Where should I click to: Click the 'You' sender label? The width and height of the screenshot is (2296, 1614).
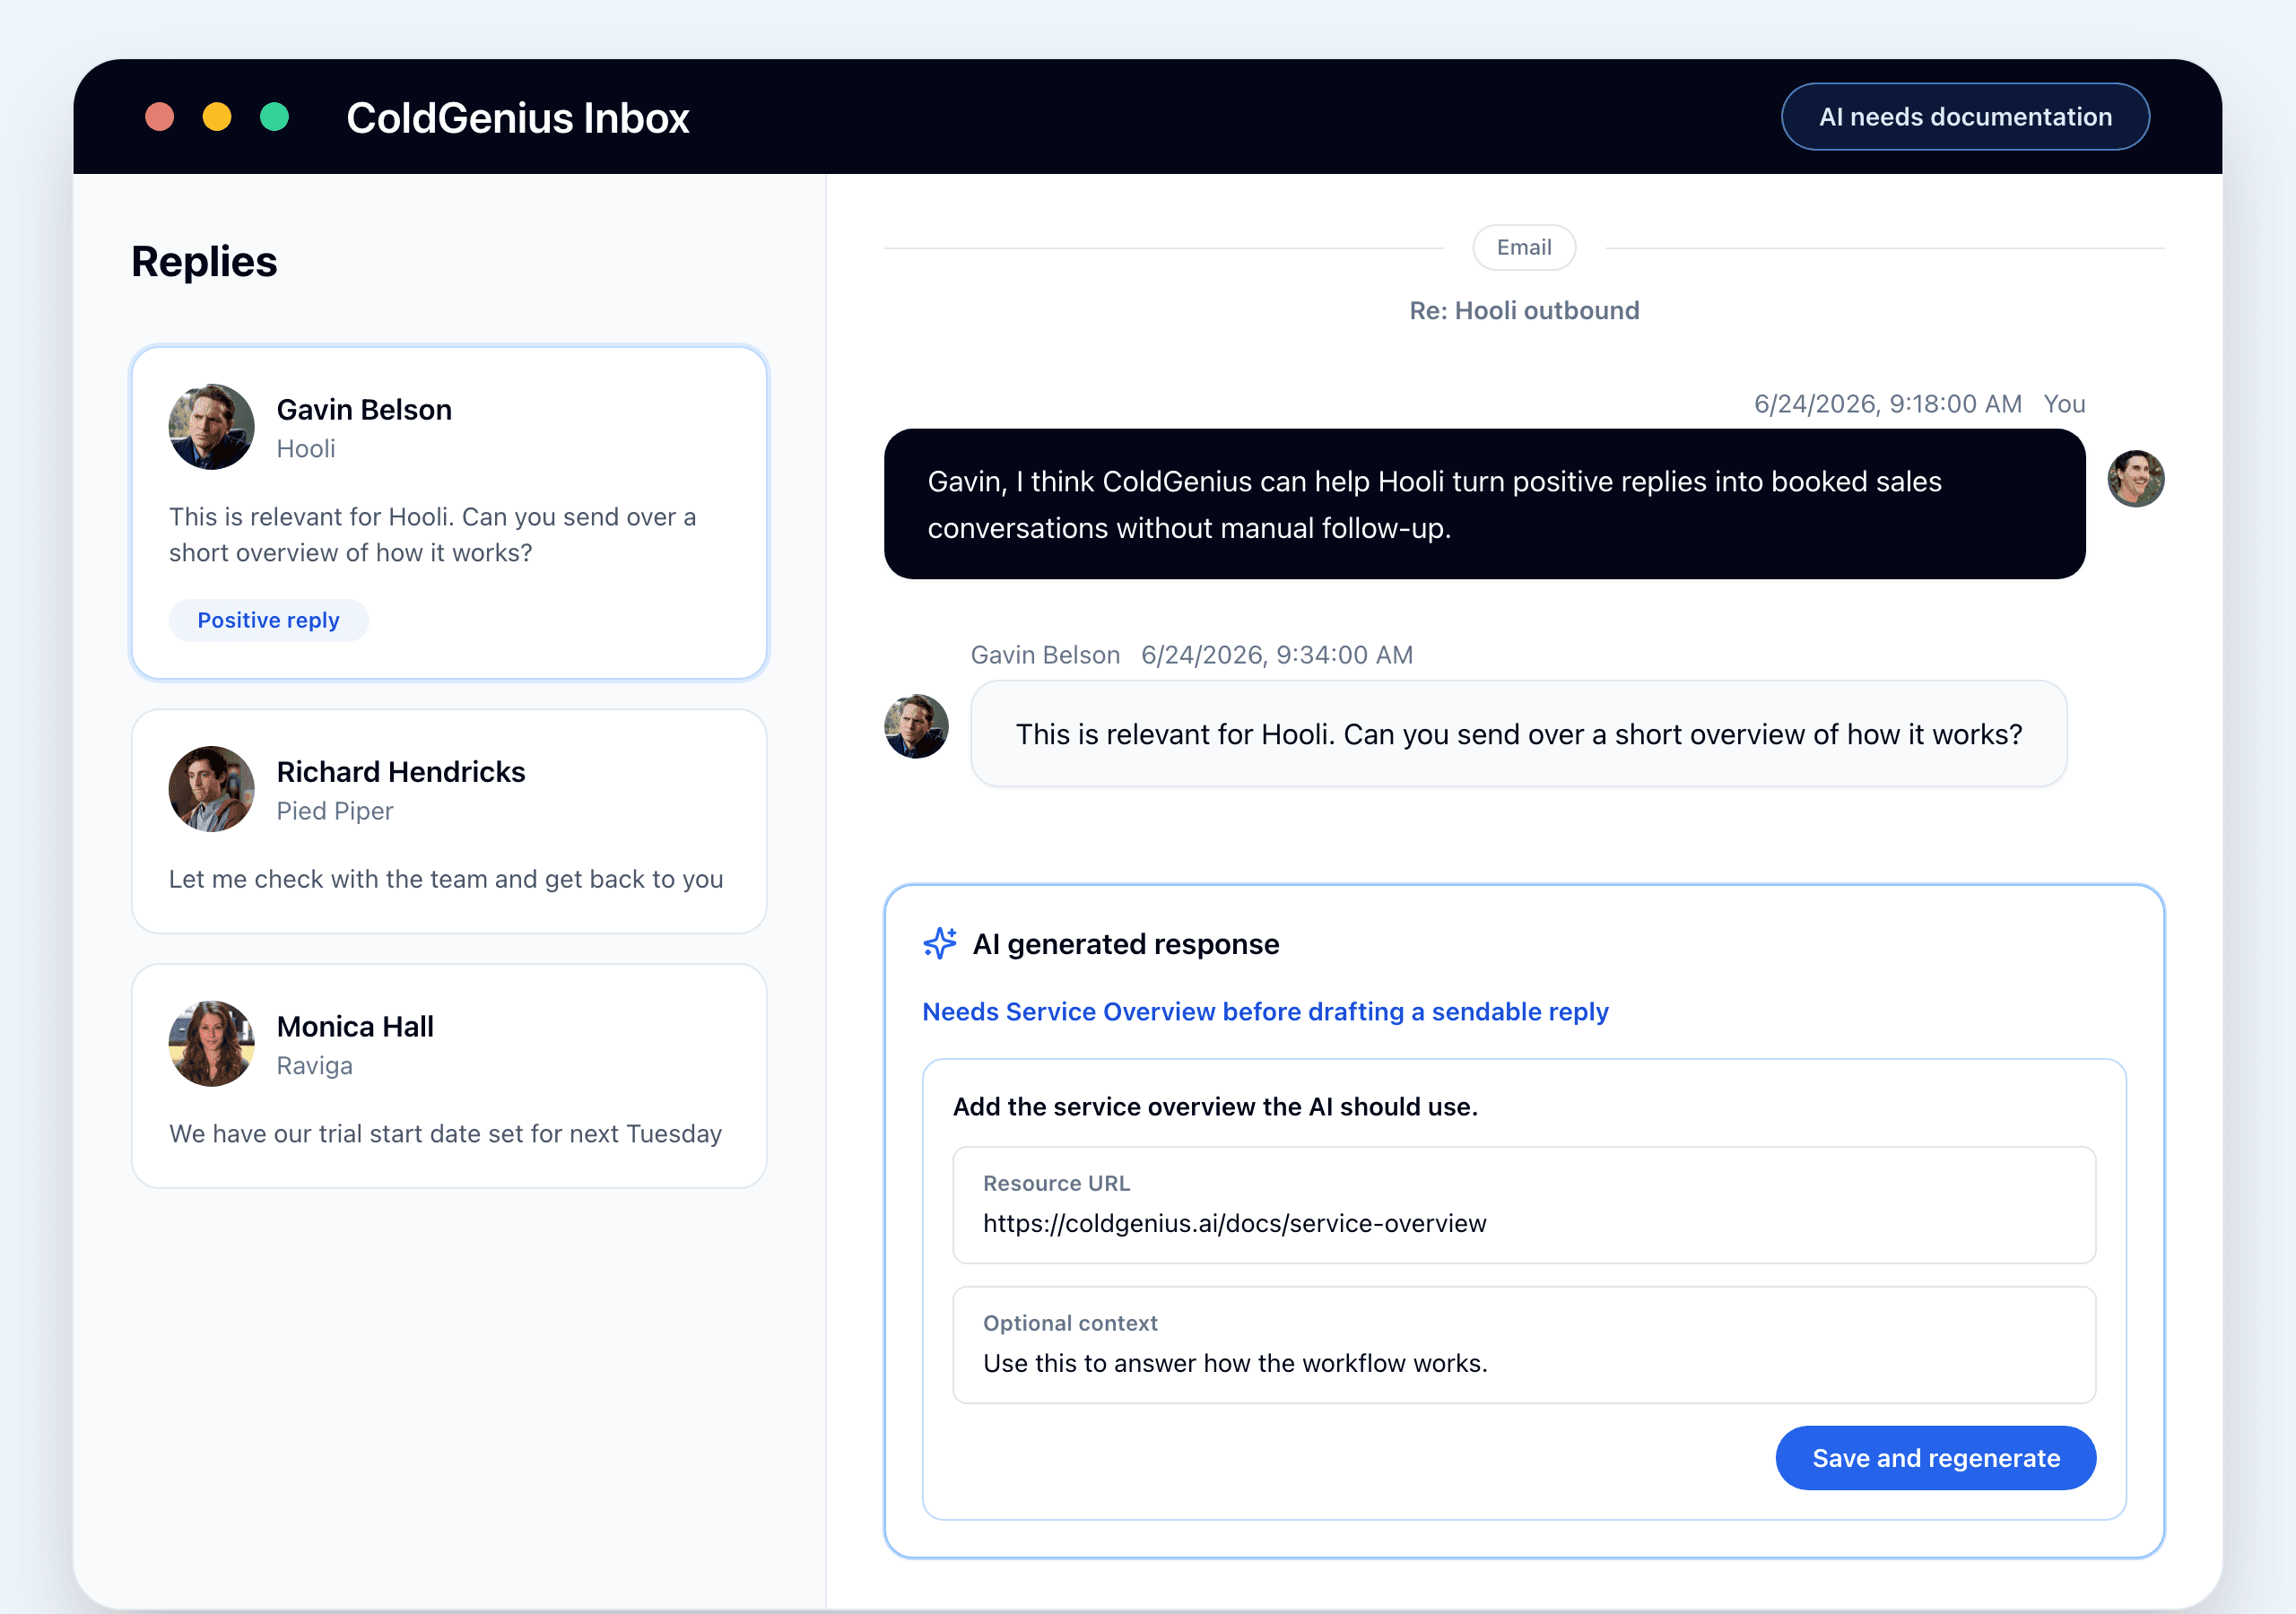click(x=2064, y=404)
